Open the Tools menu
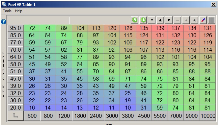218x125 pixels. pos(7,11)
